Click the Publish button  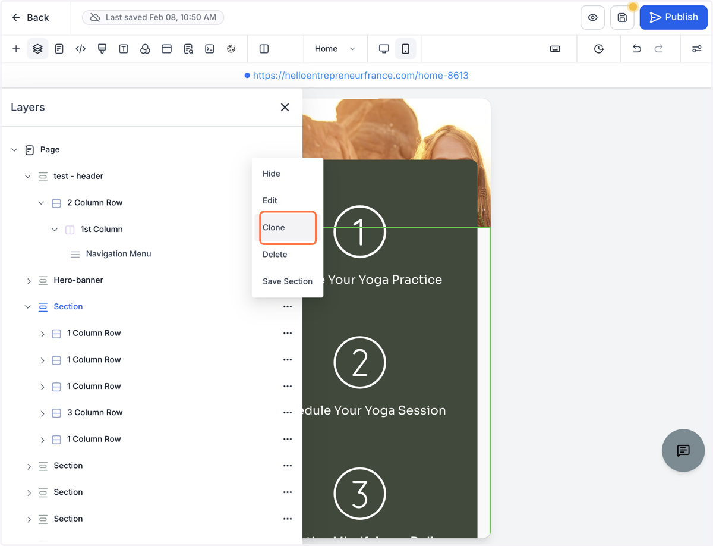pos(673,17)
